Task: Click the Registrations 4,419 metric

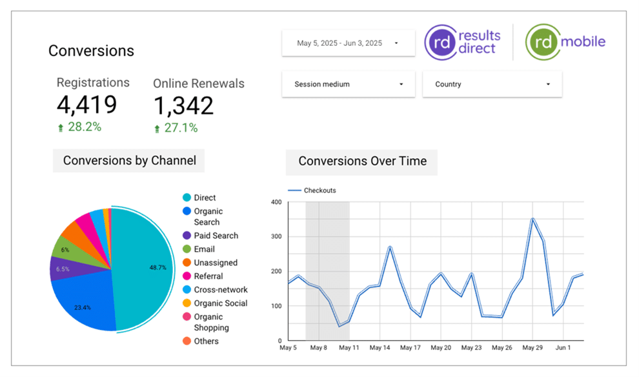Action: (86, 105)
